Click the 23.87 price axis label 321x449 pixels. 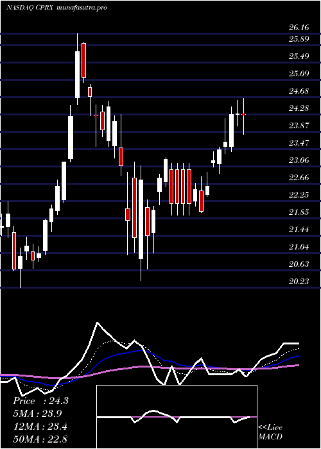point(299,126)
